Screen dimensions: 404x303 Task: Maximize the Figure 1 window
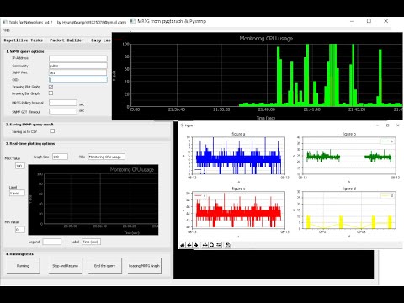pyautogui.click(x=387, y=125)
